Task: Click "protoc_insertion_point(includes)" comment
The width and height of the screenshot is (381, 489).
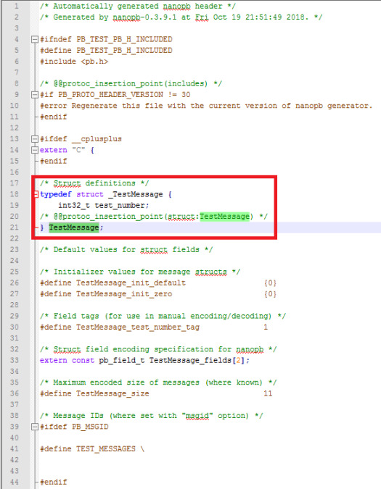Action: tap(131, 83)
